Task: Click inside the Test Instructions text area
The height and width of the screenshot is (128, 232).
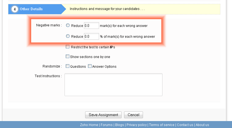Action: [113, 85]
